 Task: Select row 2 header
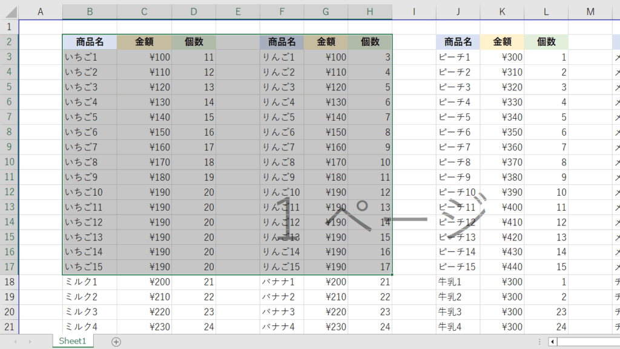pyautogui.click(x=9, y=42)
